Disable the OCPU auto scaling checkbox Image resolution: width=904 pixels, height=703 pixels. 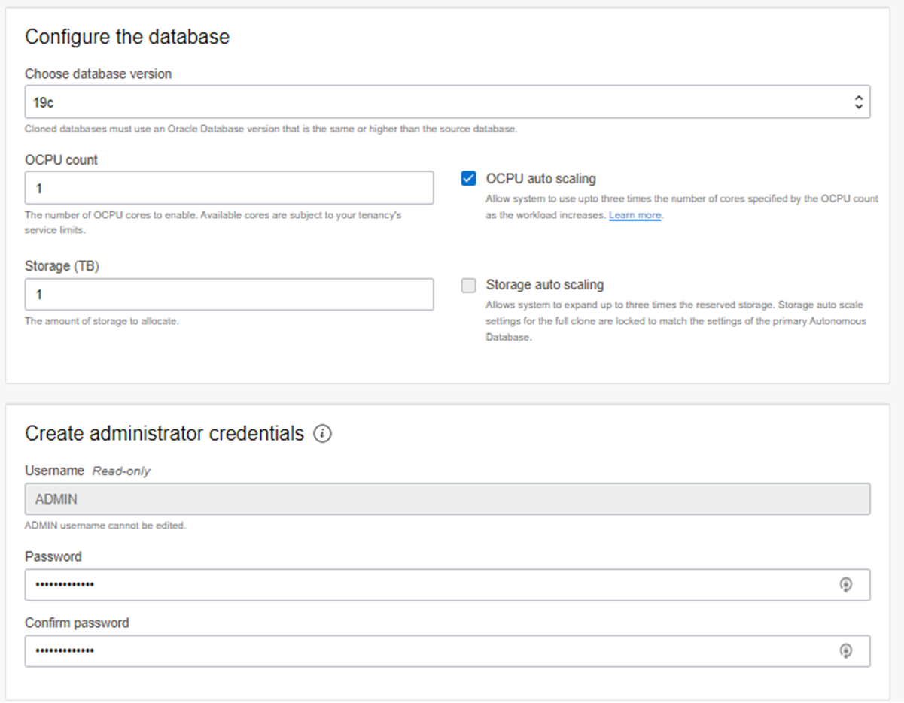[468, 178]
